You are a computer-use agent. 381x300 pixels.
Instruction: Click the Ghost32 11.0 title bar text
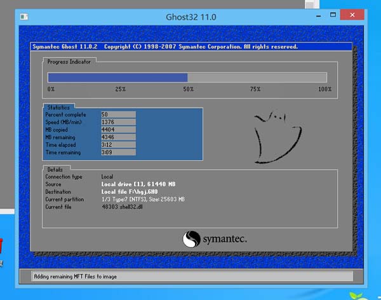191,17
